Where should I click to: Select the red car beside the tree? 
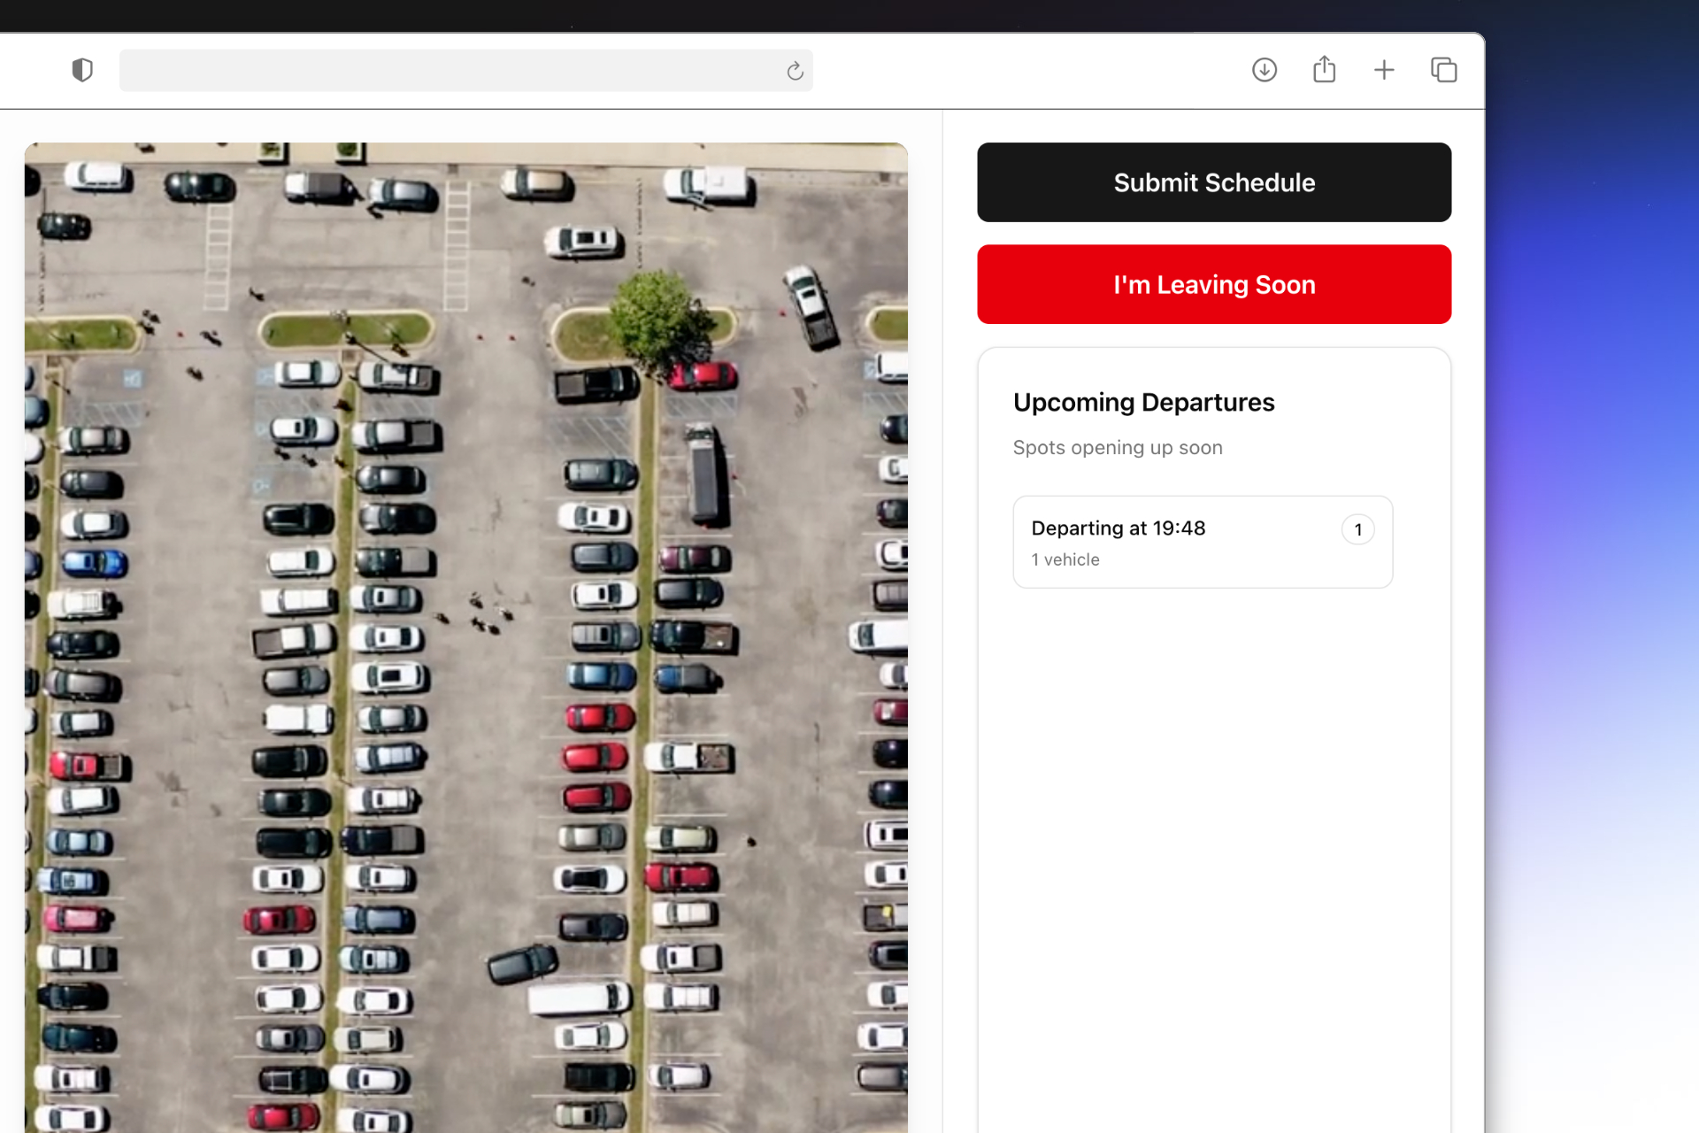click(x=704, y=375)
